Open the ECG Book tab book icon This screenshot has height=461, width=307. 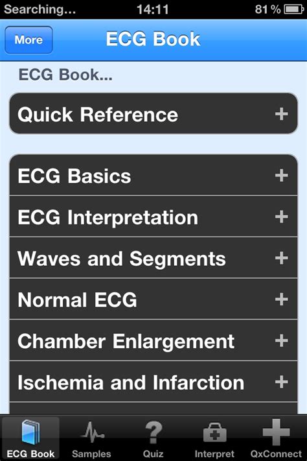click(30, 432)
